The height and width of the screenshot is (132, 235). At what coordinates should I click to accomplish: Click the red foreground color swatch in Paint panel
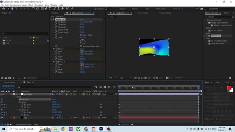[x=229, y=88]
